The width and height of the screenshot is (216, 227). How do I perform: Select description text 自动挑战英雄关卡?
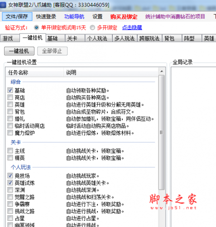[x=87, y=183]
